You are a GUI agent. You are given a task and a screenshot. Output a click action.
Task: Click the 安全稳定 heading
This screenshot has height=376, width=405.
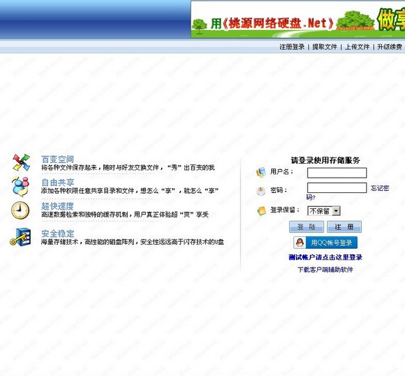(57, 234)
